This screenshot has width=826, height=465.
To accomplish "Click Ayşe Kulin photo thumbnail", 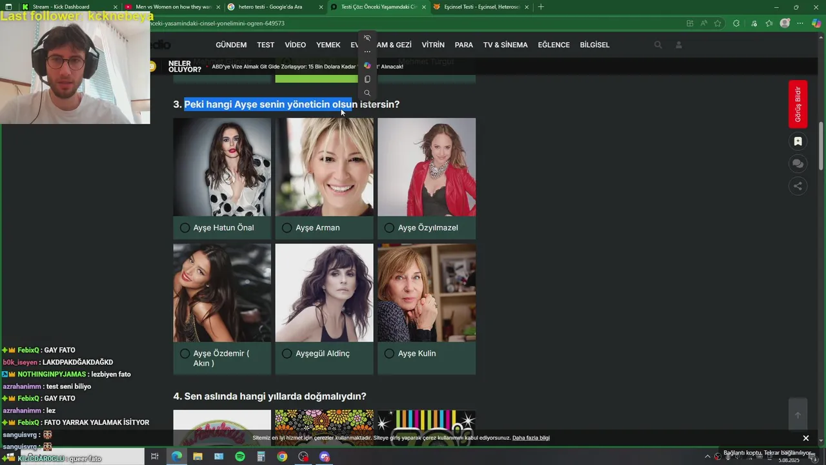I will pyautogui.click(x=427, y=293).
